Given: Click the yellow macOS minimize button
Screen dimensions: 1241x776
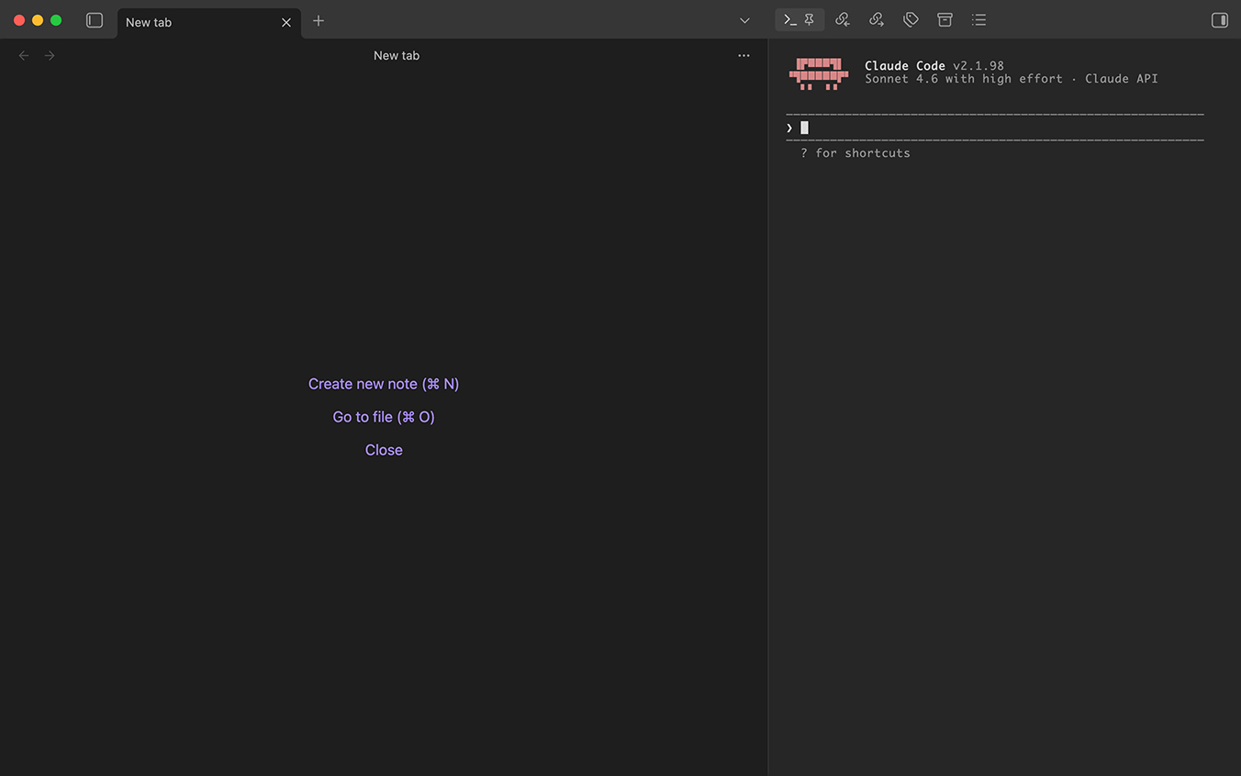Looking at the screenshot, I should 38,20.
